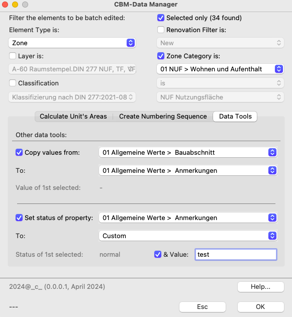Enable the Renovation Filter checkbox
This screenshot has width=292, height=317.
(161, 30)
